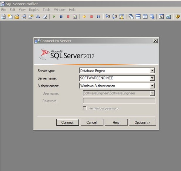Click the "Server type:" label
This screenshot has width=181, height=171.
46,71
